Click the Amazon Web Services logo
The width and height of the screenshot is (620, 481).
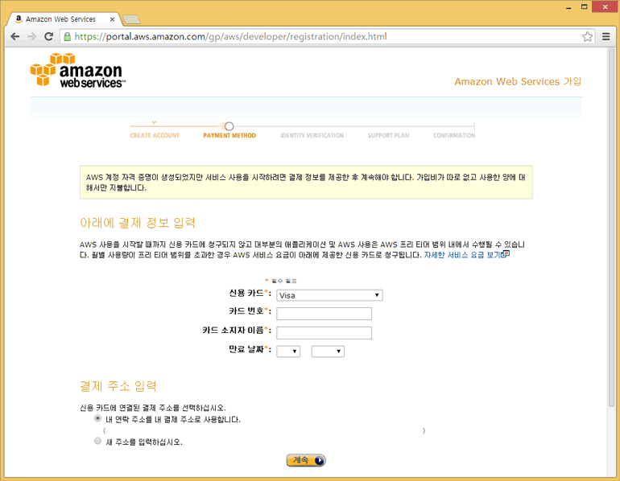coord(77,71)
